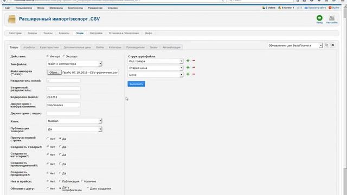Copy the selected import profile
347x195 pixels.
click(x=326, y=45)
